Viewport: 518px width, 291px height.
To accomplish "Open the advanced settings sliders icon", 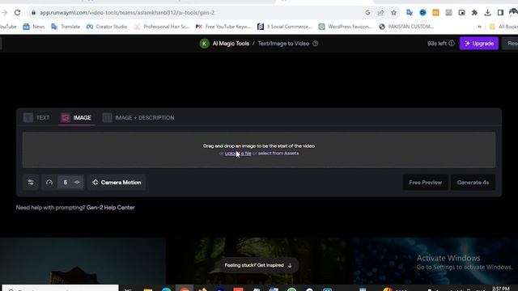I will click(31, 182).
